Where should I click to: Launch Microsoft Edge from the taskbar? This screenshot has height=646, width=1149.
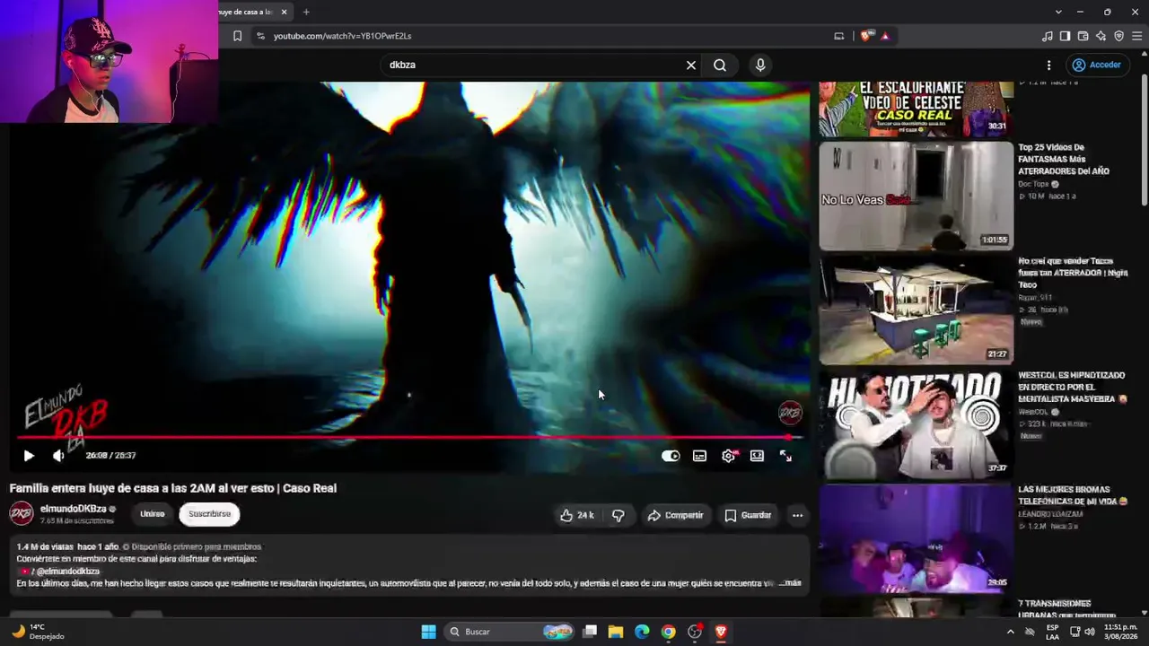click(x=642, y=632)
